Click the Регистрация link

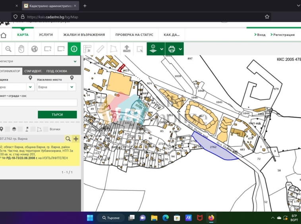tap(284, 35)
